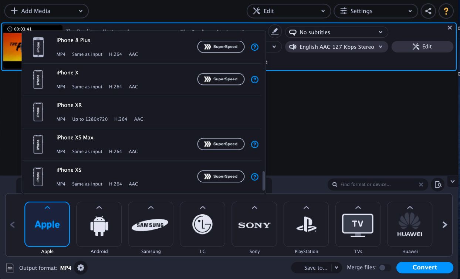460x279 pixels.
Task: Select the Android device category
Action: (x=99, y=225)
